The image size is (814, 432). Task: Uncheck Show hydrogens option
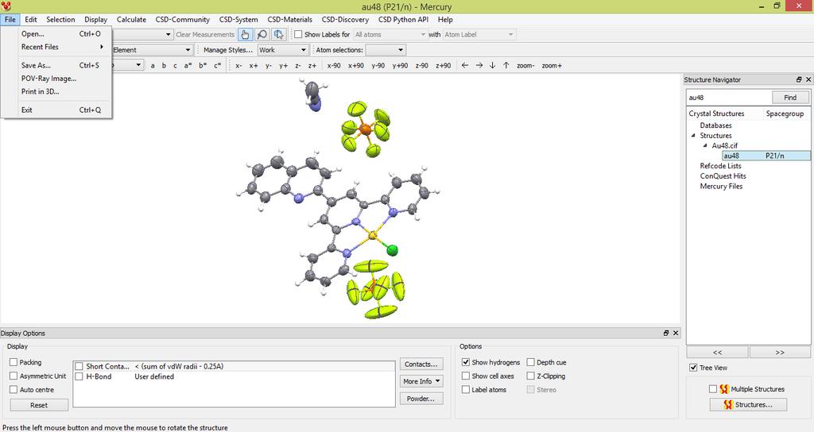click(466, 362)
